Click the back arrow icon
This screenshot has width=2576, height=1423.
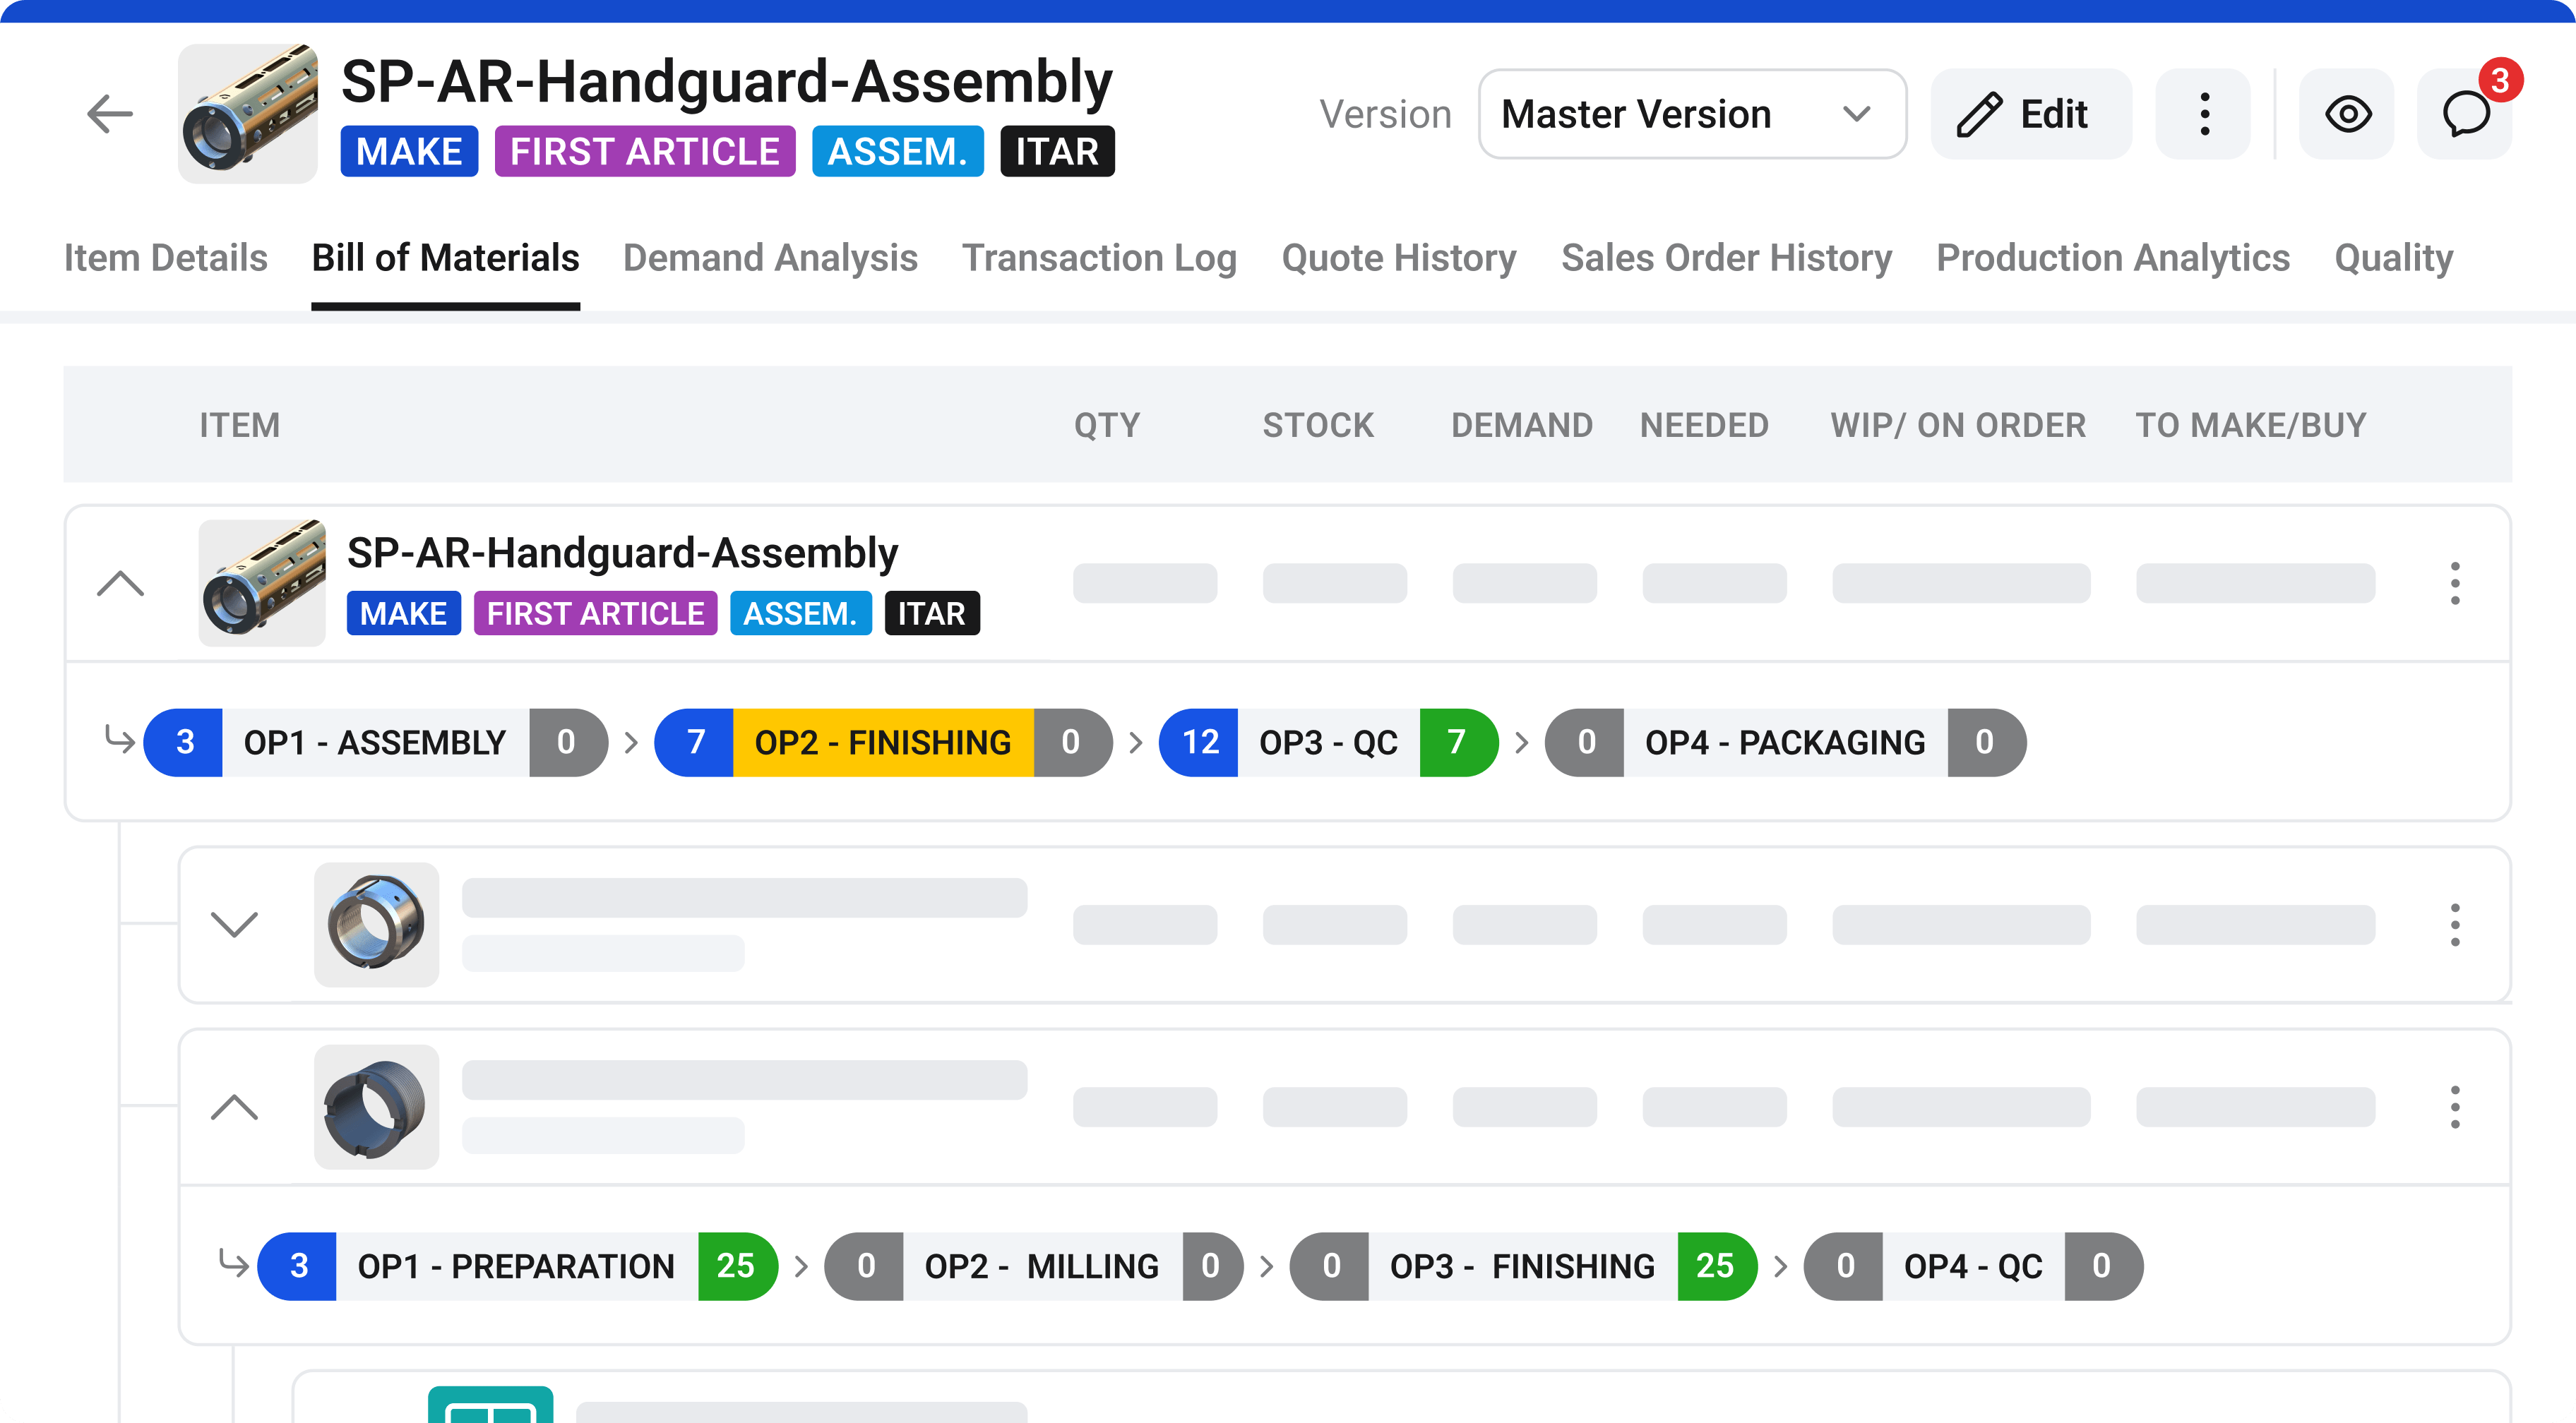pos(110,114)
